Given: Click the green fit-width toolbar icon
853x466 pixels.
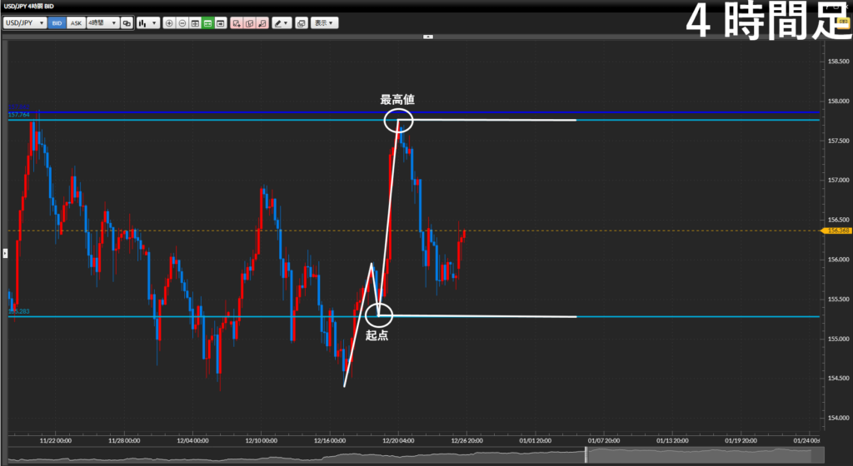Looking at the screenshot, I should click(x=207, y=23).
